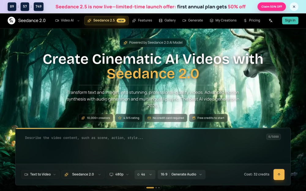This screenshot has height=191, width=306.
Task: Open the Gallery menu item
Action: tap(167, 20)
